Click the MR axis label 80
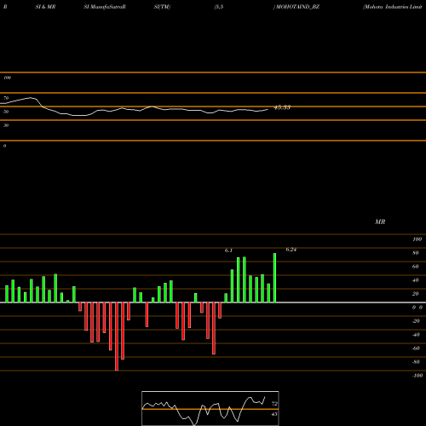Viewport: 426px width, 426px height. pyautogui.click(x=416, y=253)
